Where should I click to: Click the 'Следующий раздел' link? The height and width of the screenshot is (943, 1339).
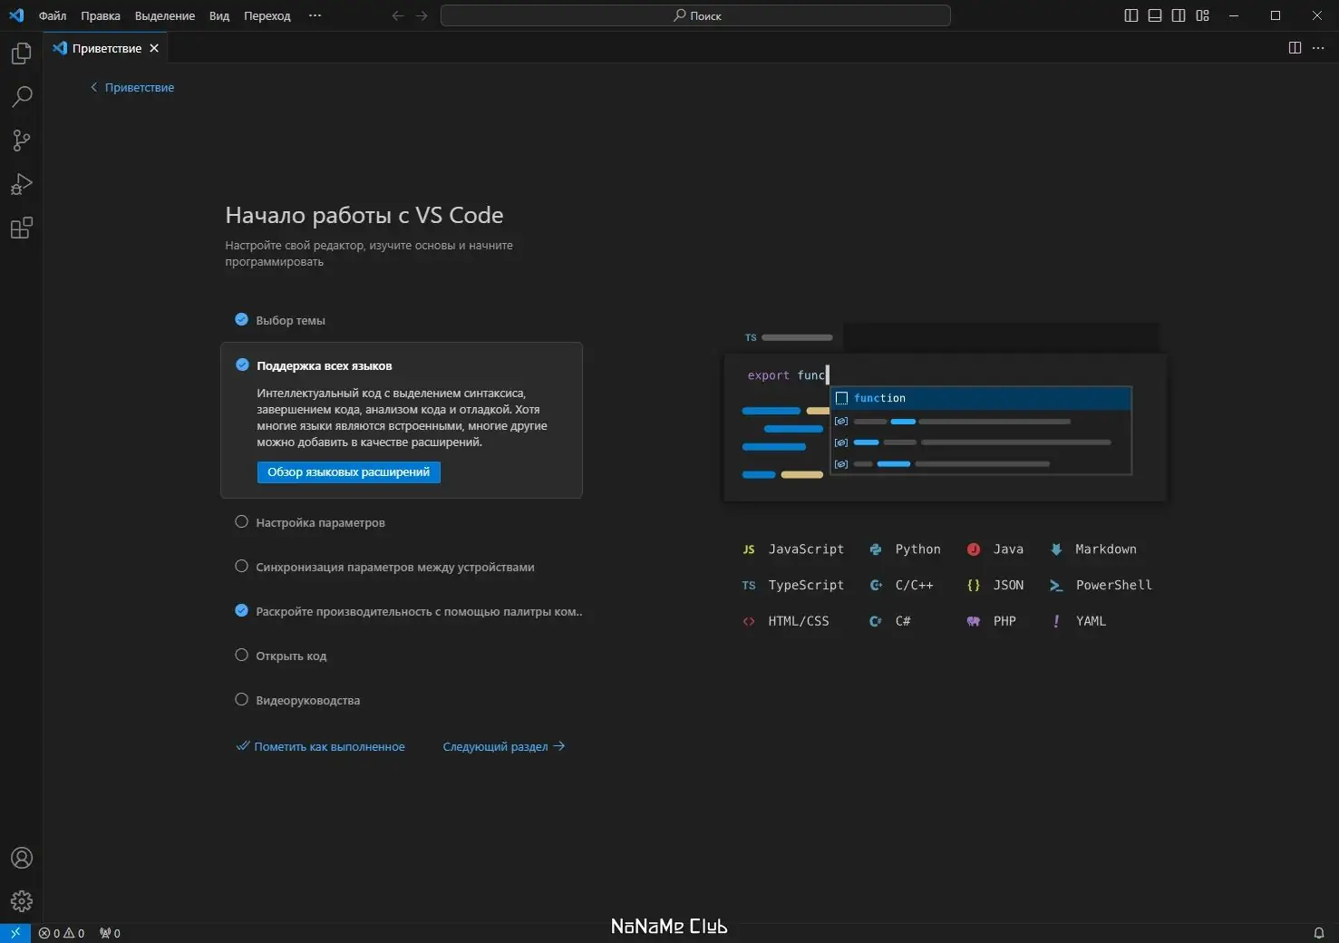(x=503, y=746)
